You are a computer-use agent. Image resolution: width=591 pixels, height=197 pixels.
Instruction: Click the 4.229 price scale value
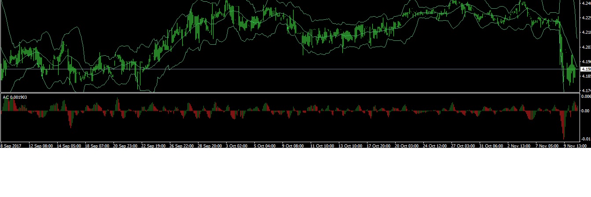click(x=586, y=18)
